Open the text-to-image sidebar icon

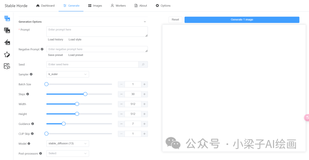pos(7,19)
